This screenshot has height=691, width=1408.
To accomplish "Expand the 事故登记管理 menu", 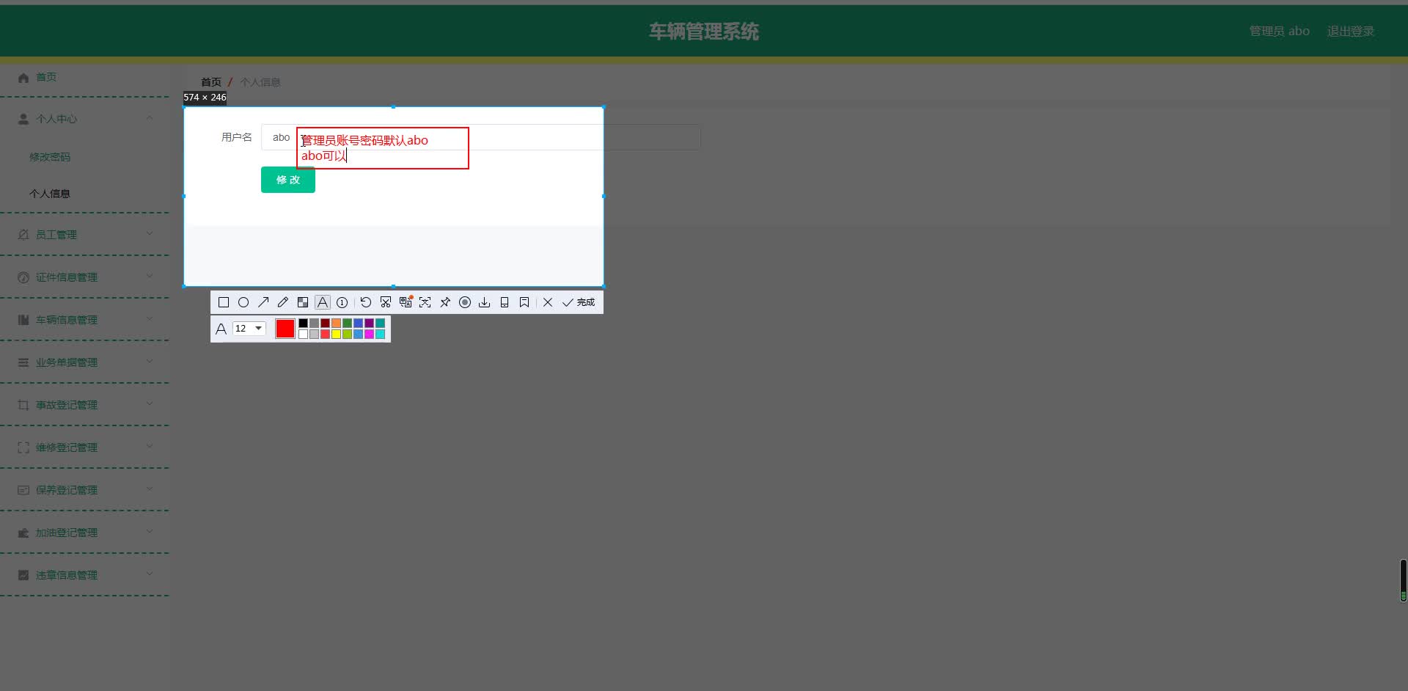I will point(84,405).
